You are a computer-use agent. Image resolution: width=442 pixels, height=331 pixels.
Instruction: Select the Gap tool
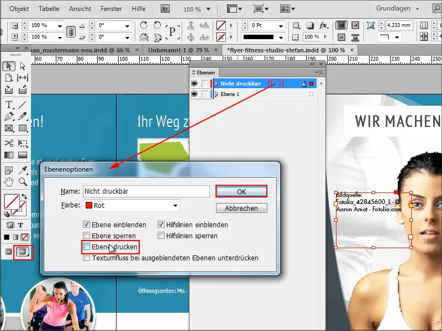tap(23, 78)
